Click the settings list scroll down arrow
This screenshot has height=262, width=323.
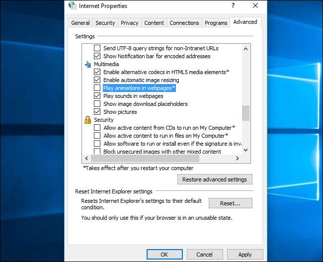pos(245,150)
